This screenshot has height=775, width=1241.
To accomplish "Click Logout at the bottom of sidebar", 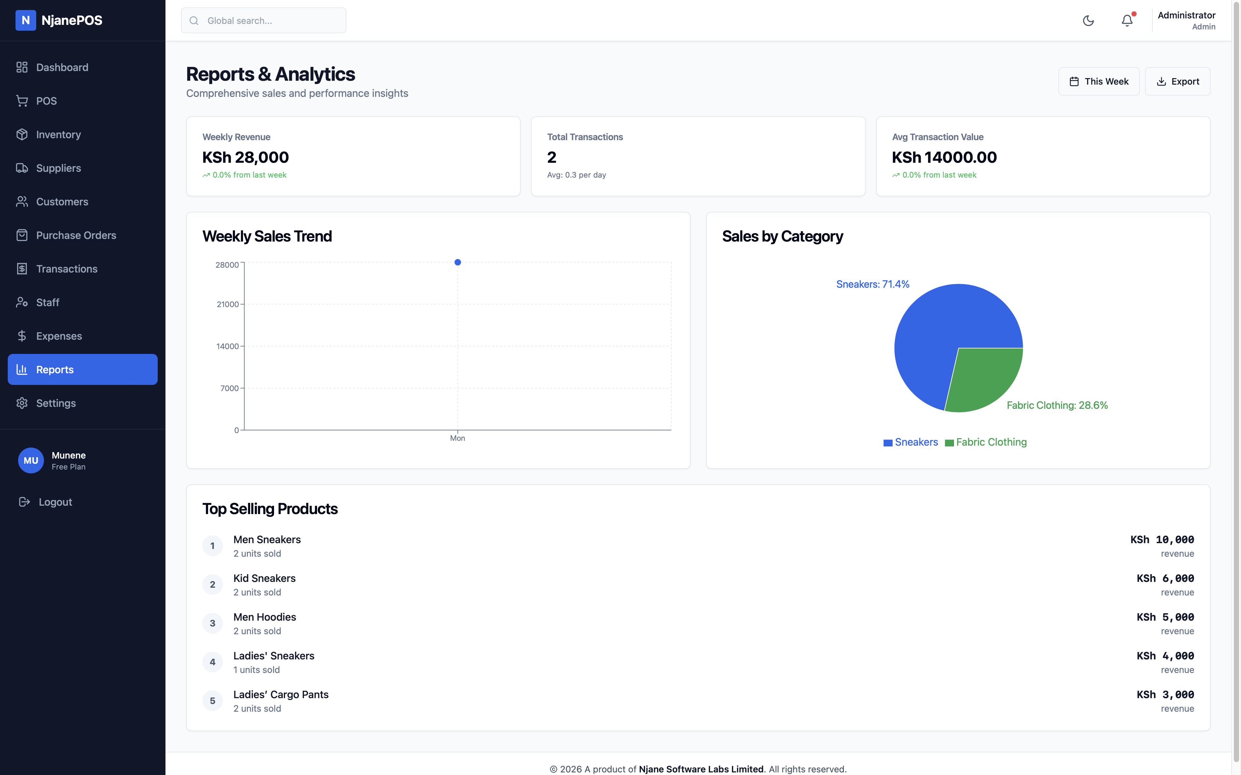I will click(46, 502).
